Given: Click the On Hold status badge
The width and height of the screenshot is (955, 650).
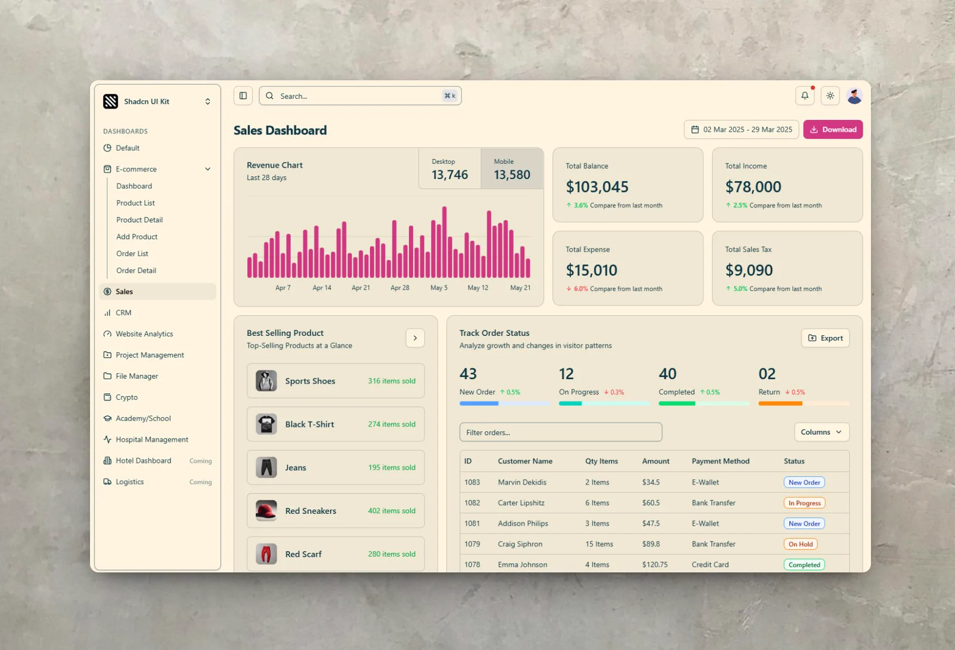Looking at the screenshot, I should pyautogui.click(x=800, y=544).
